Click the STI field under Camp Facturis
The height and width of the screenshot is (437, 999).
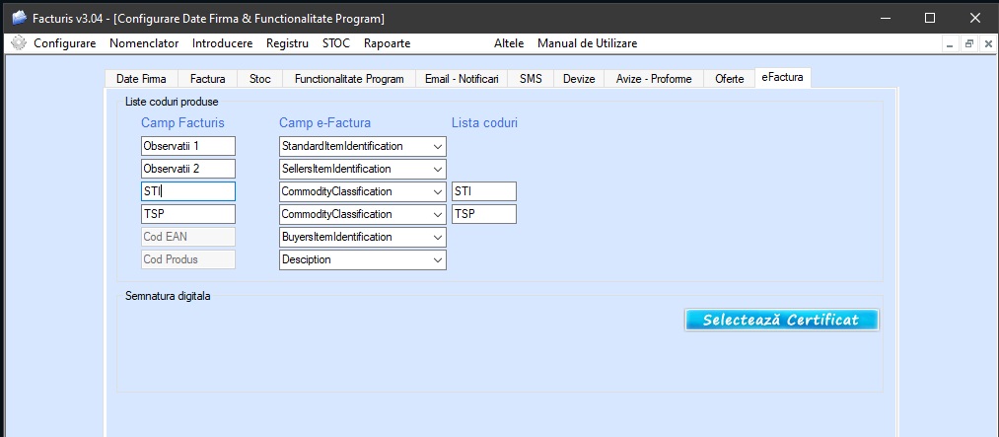pos(188,191)
